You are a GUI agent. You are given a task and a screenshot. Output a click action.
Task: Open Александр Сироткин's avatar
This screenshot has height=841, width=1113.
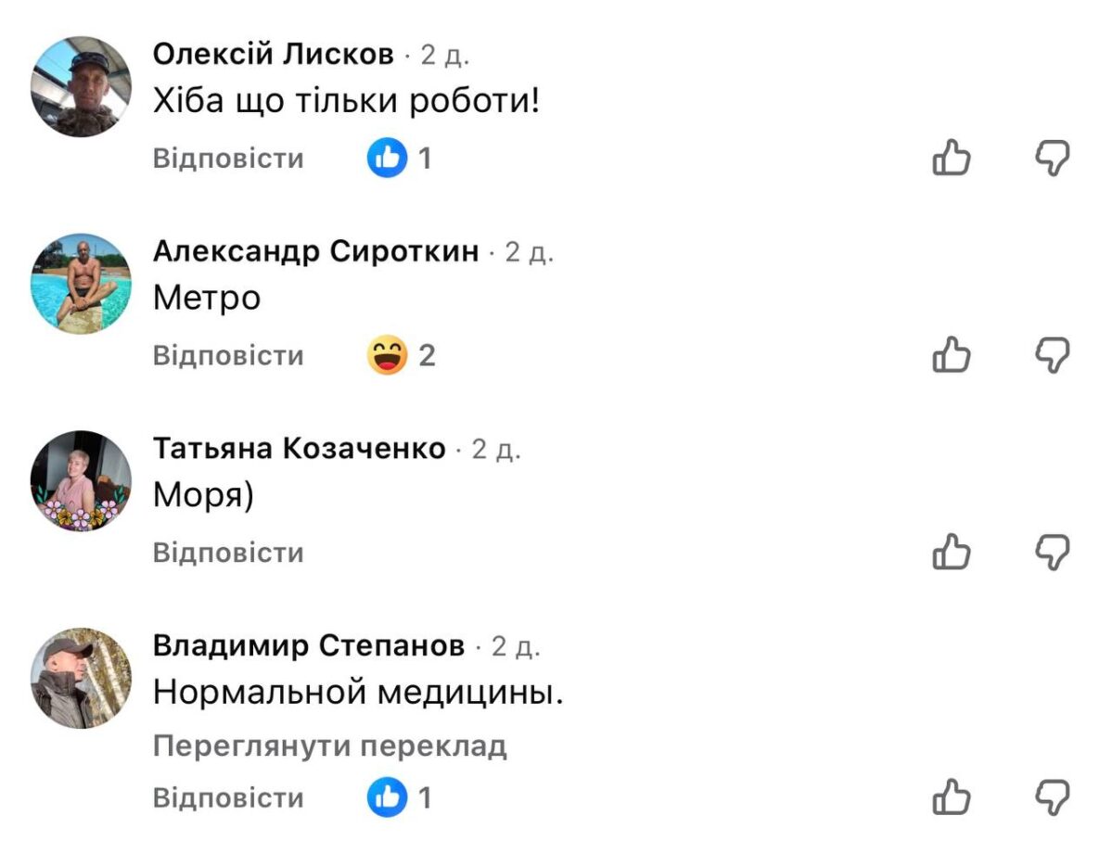81,284
